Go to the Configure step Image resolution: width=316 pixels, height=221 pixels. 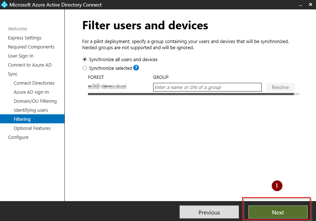click(x=18, y=137)
